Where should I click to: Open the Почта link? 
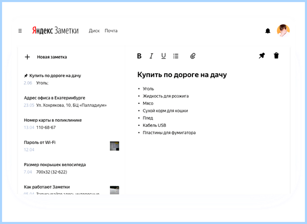point(111,31)
